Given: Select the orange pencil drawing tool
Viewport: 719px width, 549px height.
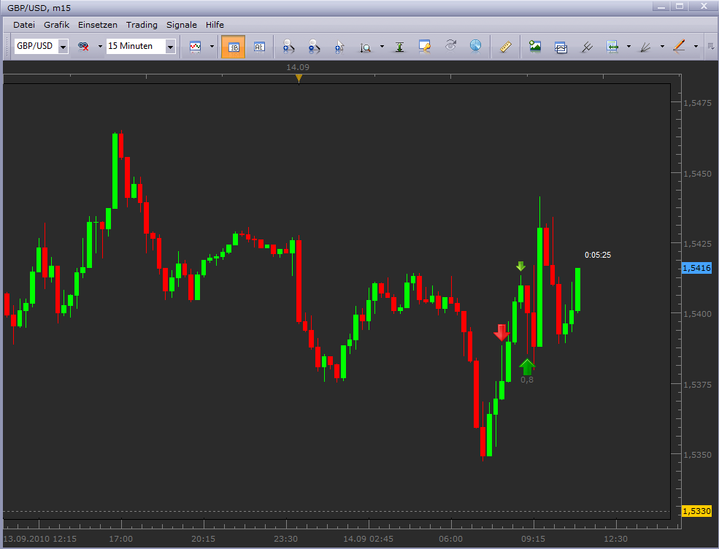Looking at the screenshot, I should click(679, 46).
